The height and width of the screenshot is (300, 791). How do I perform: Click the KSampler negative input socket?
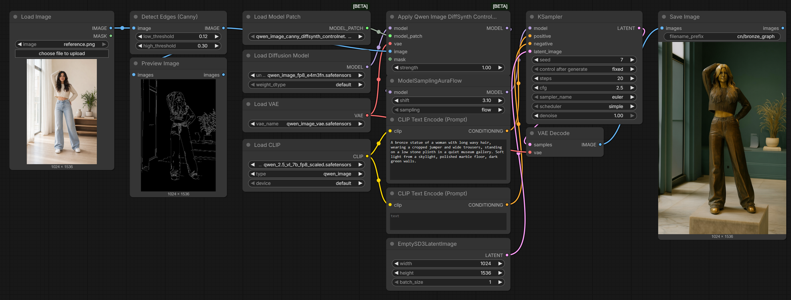click(530, 44)
